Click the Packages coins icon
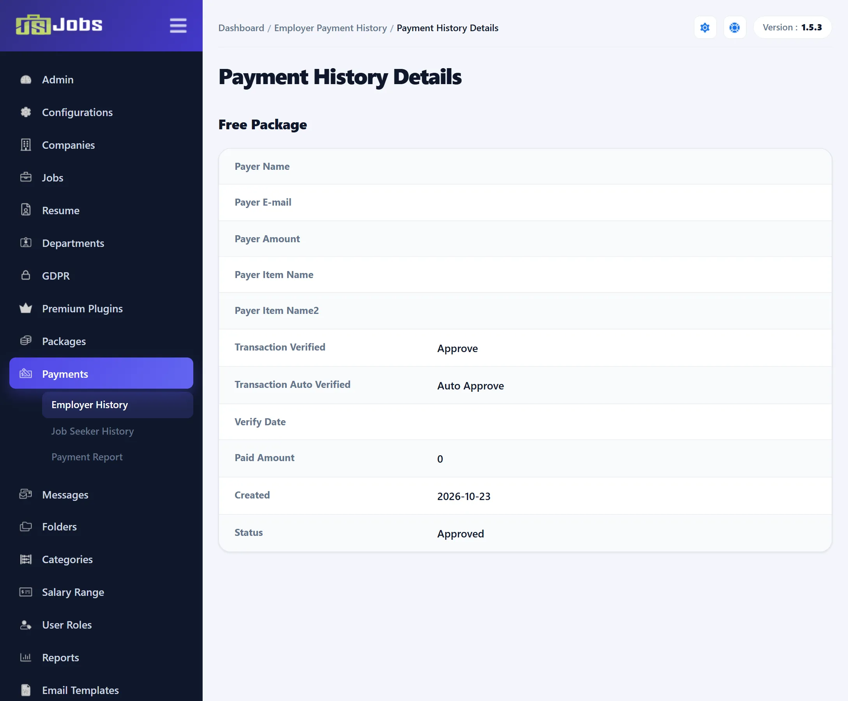The image size is (848, 701). tap(26, 341)
